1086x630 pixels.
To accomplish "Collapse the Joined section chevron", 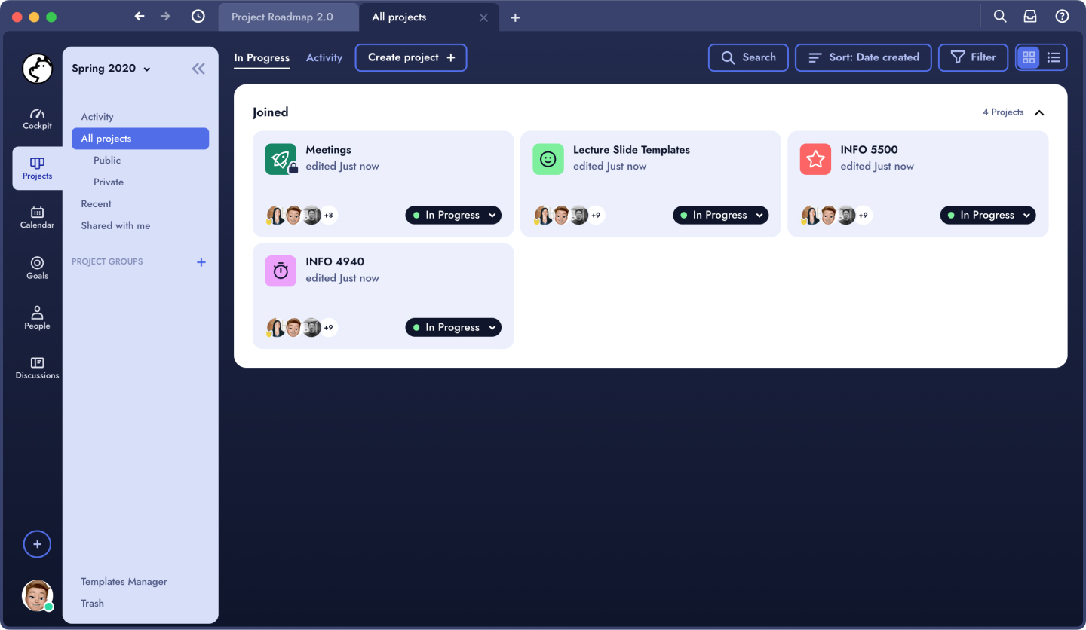I will click(x=1039, y=112).
